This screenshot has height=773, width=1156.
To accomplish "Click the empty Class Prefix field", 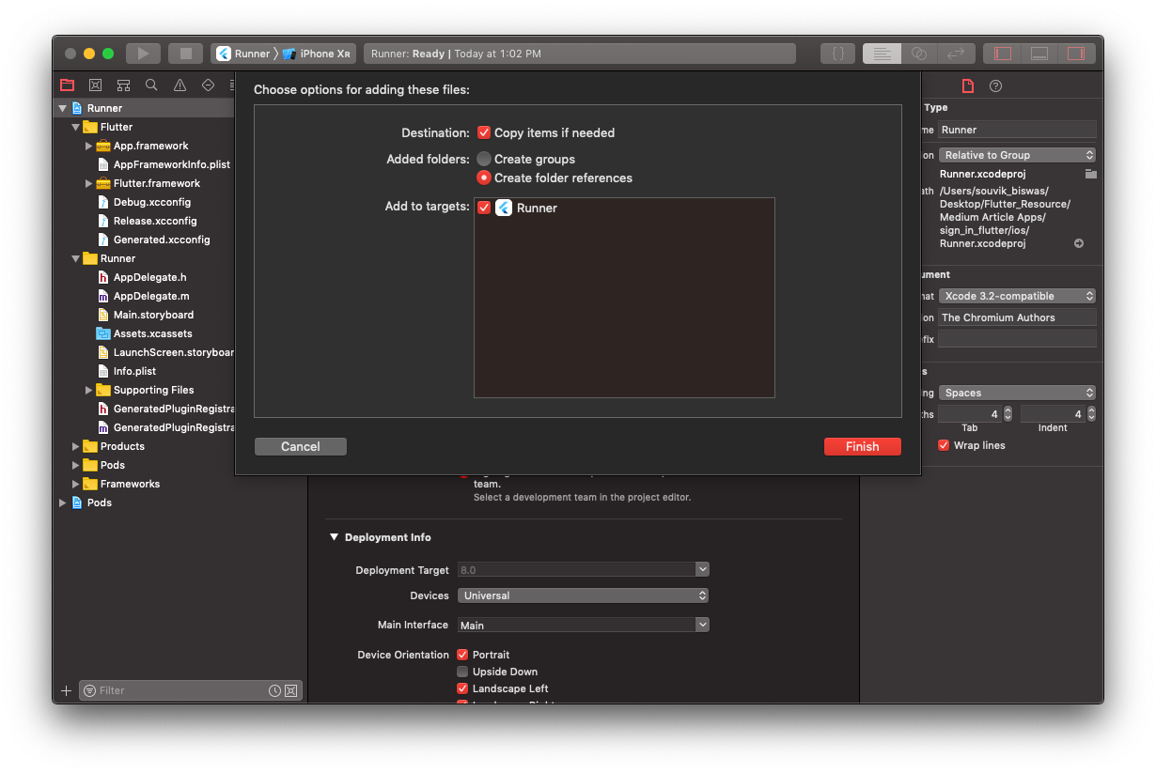I will point(1018,338).
